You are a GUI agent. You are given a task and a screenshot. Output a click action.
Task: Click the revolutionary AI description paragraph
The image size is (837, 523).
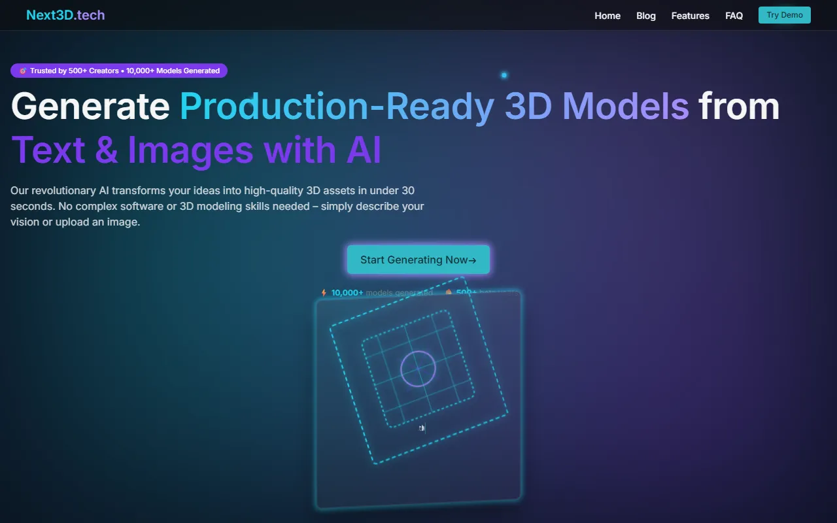(217, 206)
